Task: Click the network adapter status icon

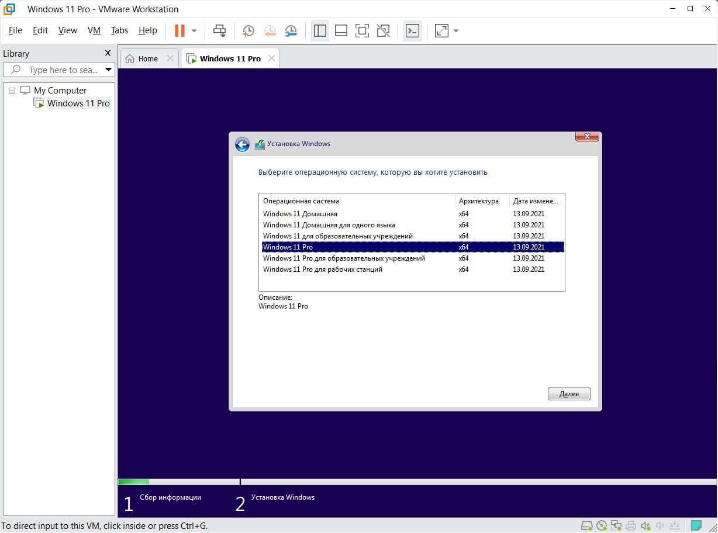Action: [616, 525]
